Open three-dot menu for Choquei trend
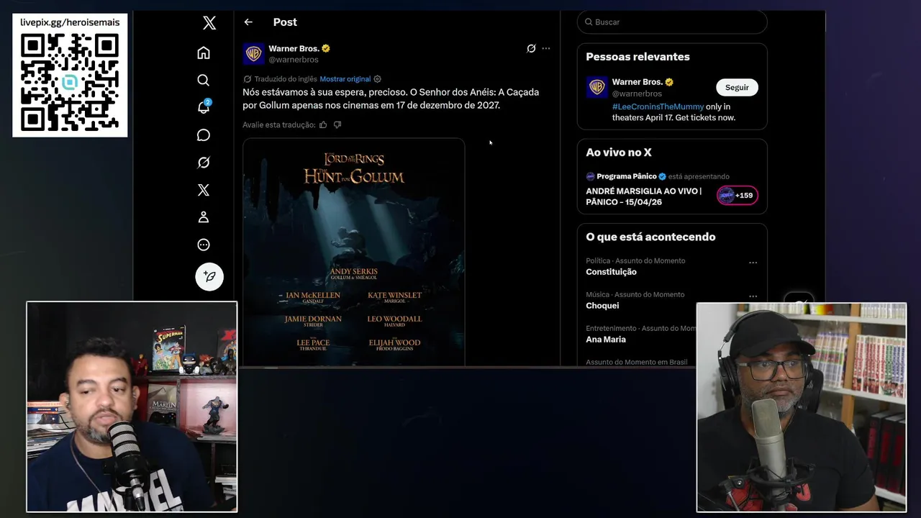This screenshot has height=518, width=921. click(x=753, y=296)
